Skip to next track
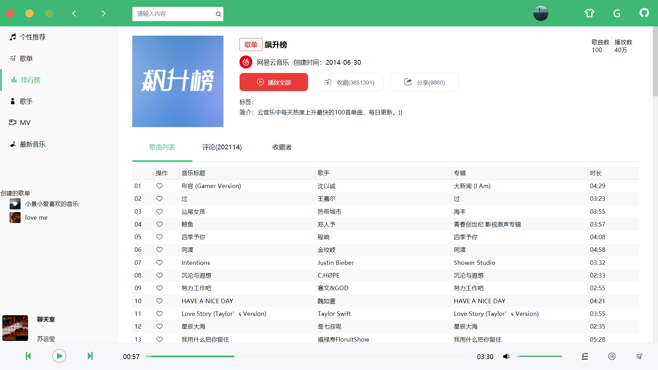 (90, 356)
